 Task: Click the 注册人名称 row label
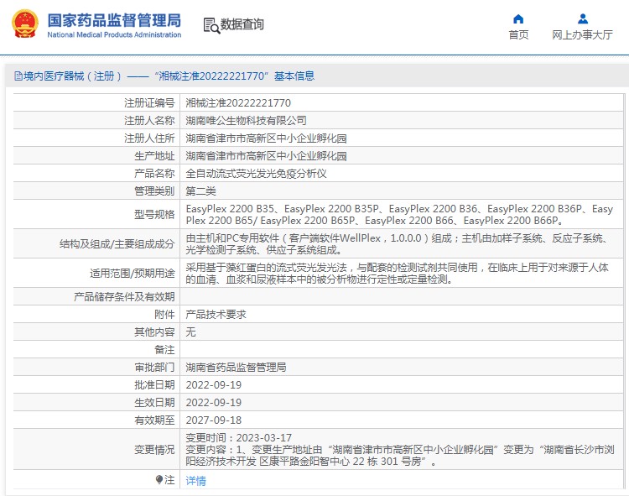coord(149,120)
